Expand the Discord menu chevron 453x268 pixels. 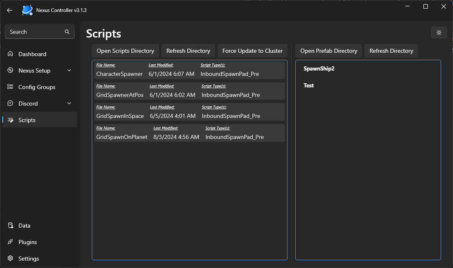[x=69, y=103]
